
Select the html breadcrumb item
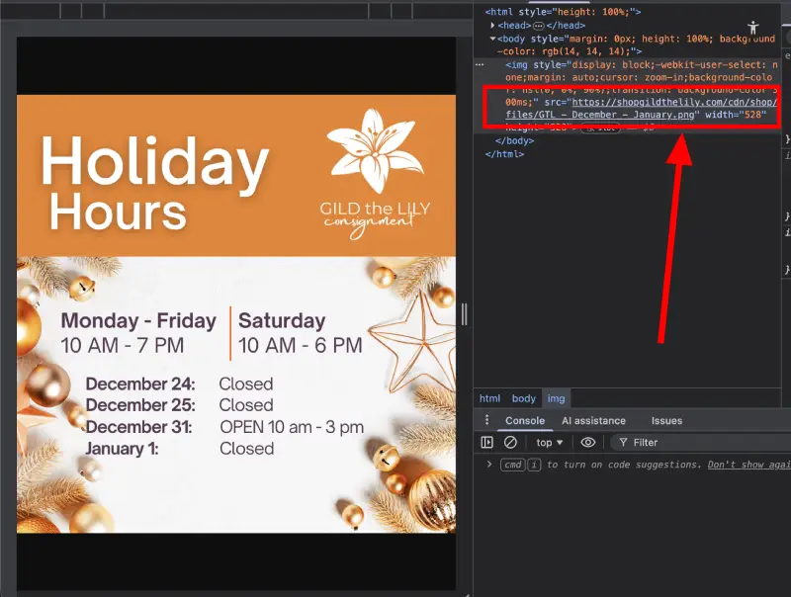click(x=489, y=398)
